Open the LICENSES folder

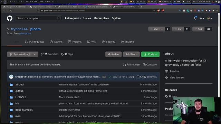click(x=21, y=97)
